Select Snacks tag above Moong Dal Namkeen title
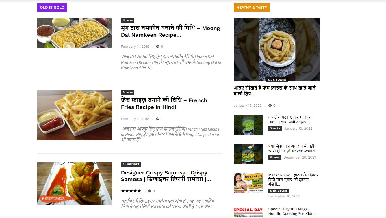386x218 pixels. [x=128, y=20]
